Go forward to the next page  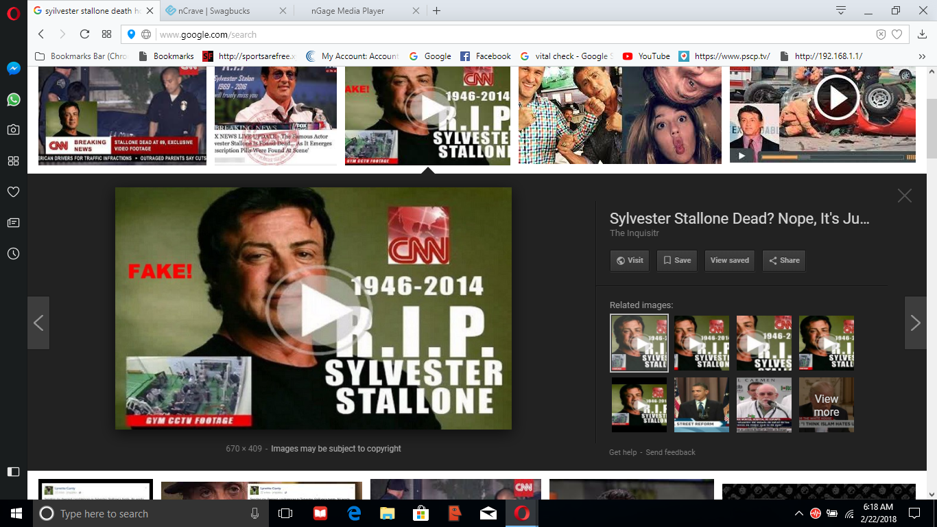(x=62, y=34)
